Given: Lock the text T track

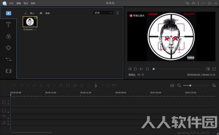Looking at the screenshot, I should coord(8,118).
